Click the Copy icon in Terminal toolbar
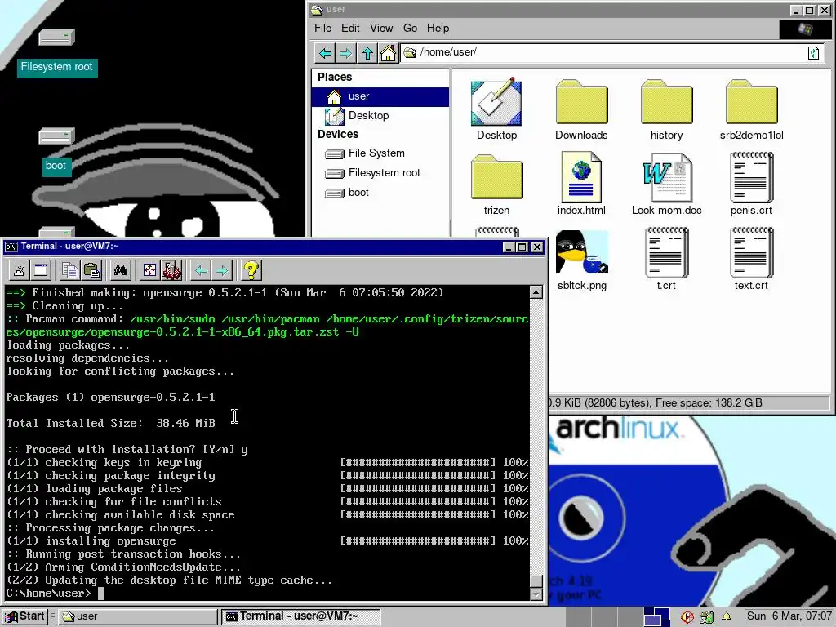This screenshot has height=627, width=836. 70,270
